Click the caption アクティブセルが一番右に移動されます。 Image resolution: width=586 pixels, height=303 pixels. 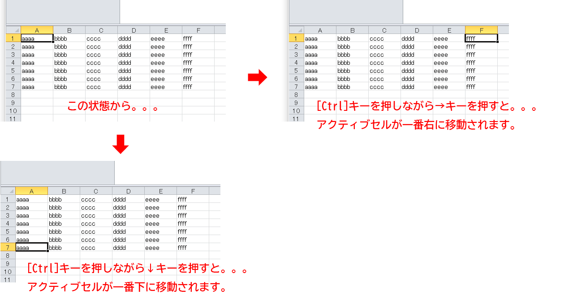coord(416,124)
